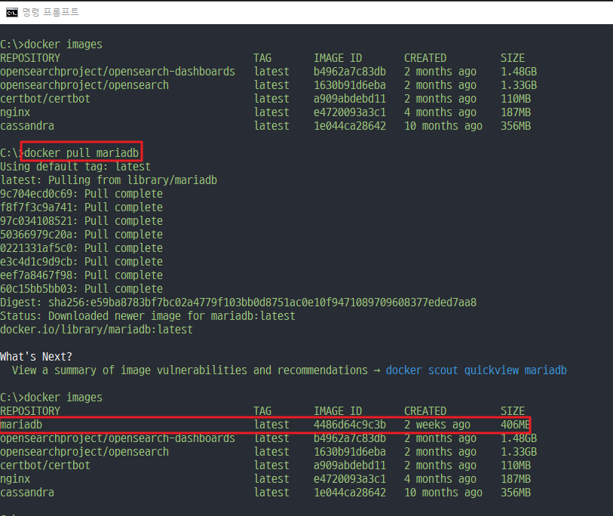This screenshot has height=516, width=613.
Task: Click 'Status: Downloaded newer image for mariadb:latest'
Action: tap(147, 315)
